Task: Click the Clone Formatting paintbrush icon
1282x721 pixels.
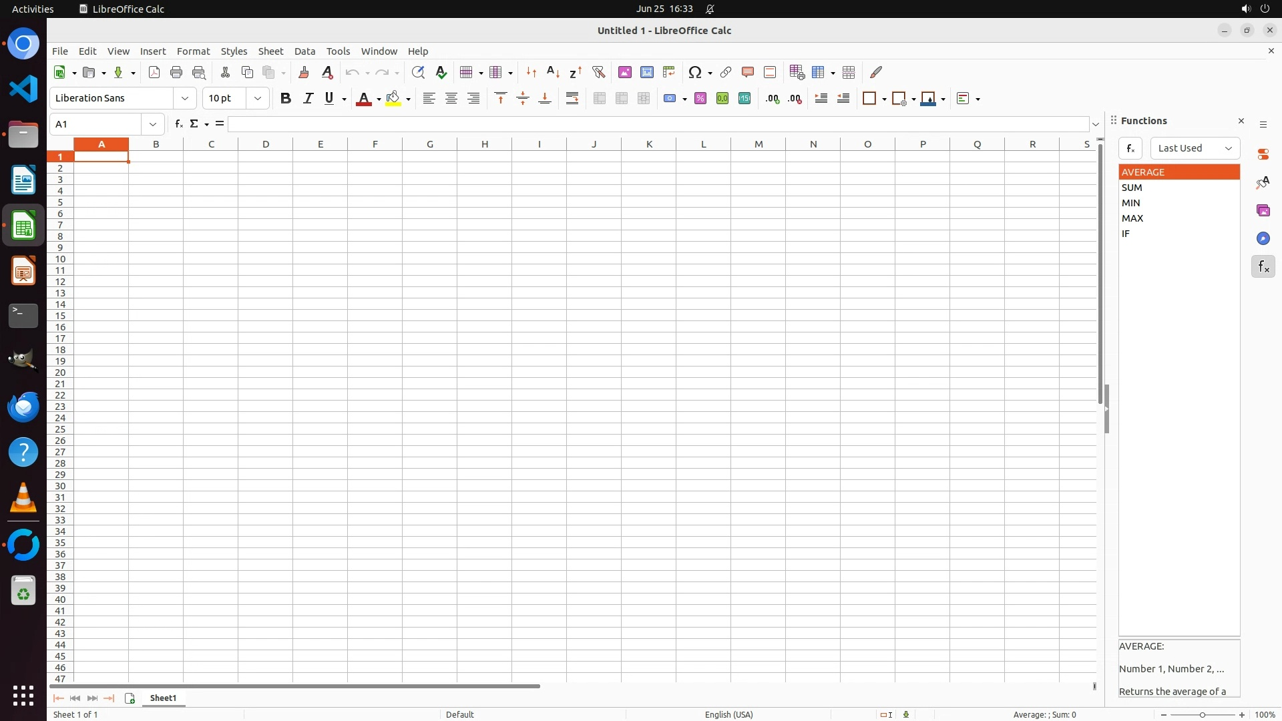Action: (304, 72)
